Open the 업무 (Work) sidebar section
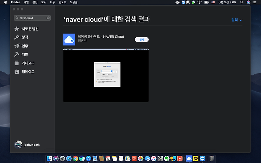The width and height of the screenshot is (261, 163). click(x=21, y=46)
